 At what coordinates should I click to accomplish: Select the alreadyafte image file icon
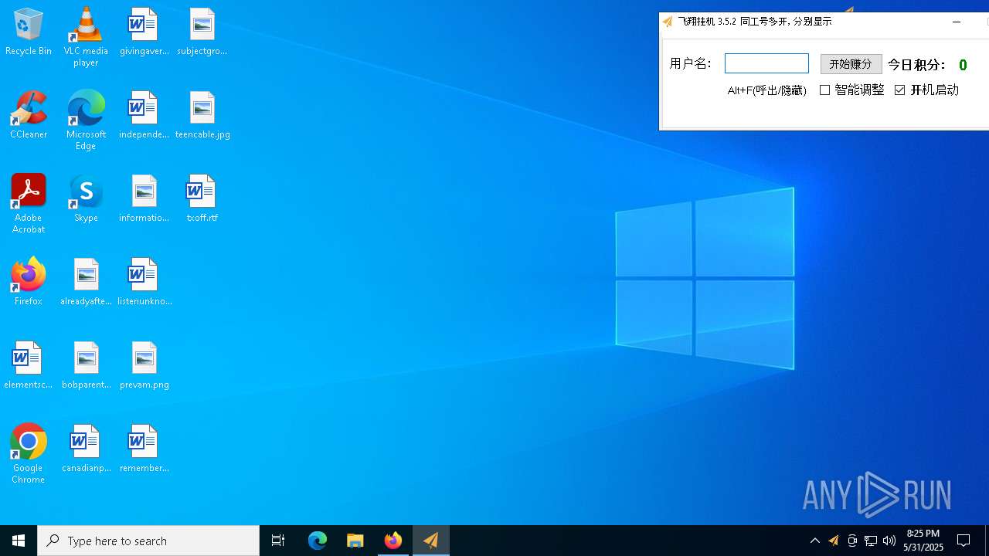pos(86,282)
